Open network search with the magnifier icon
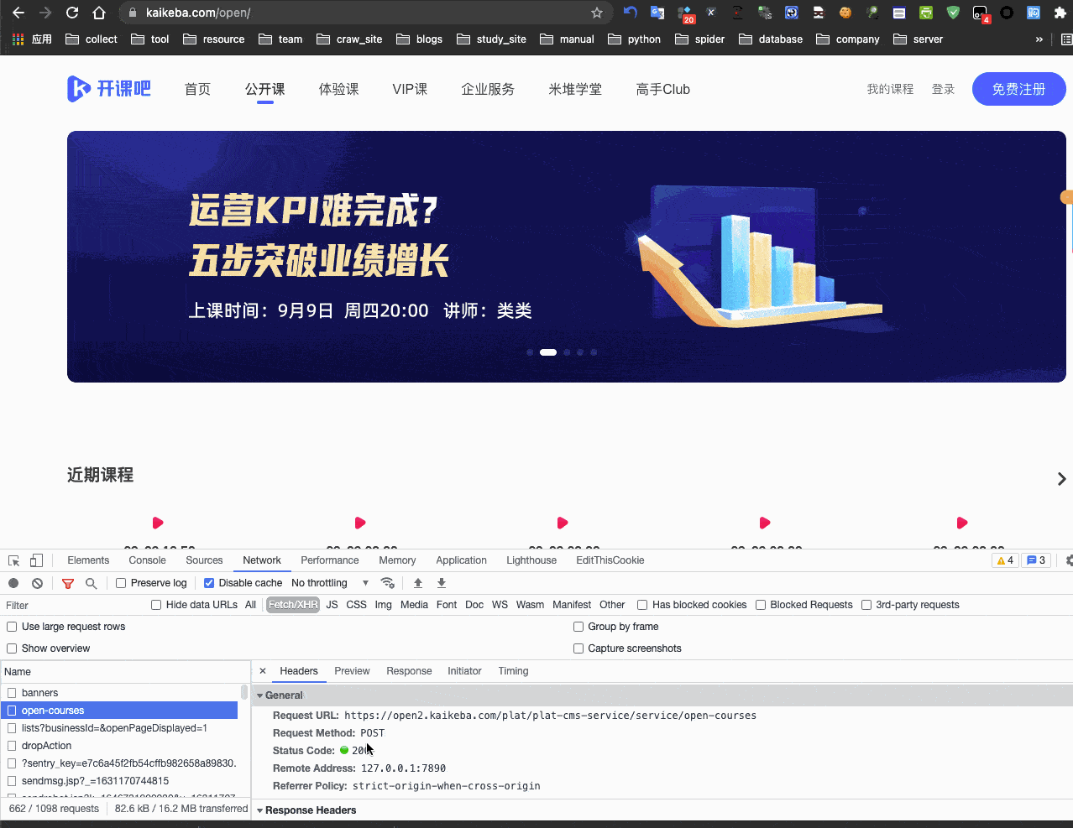The height and width of the screenshot is (828, 1073). click(91, 583)
